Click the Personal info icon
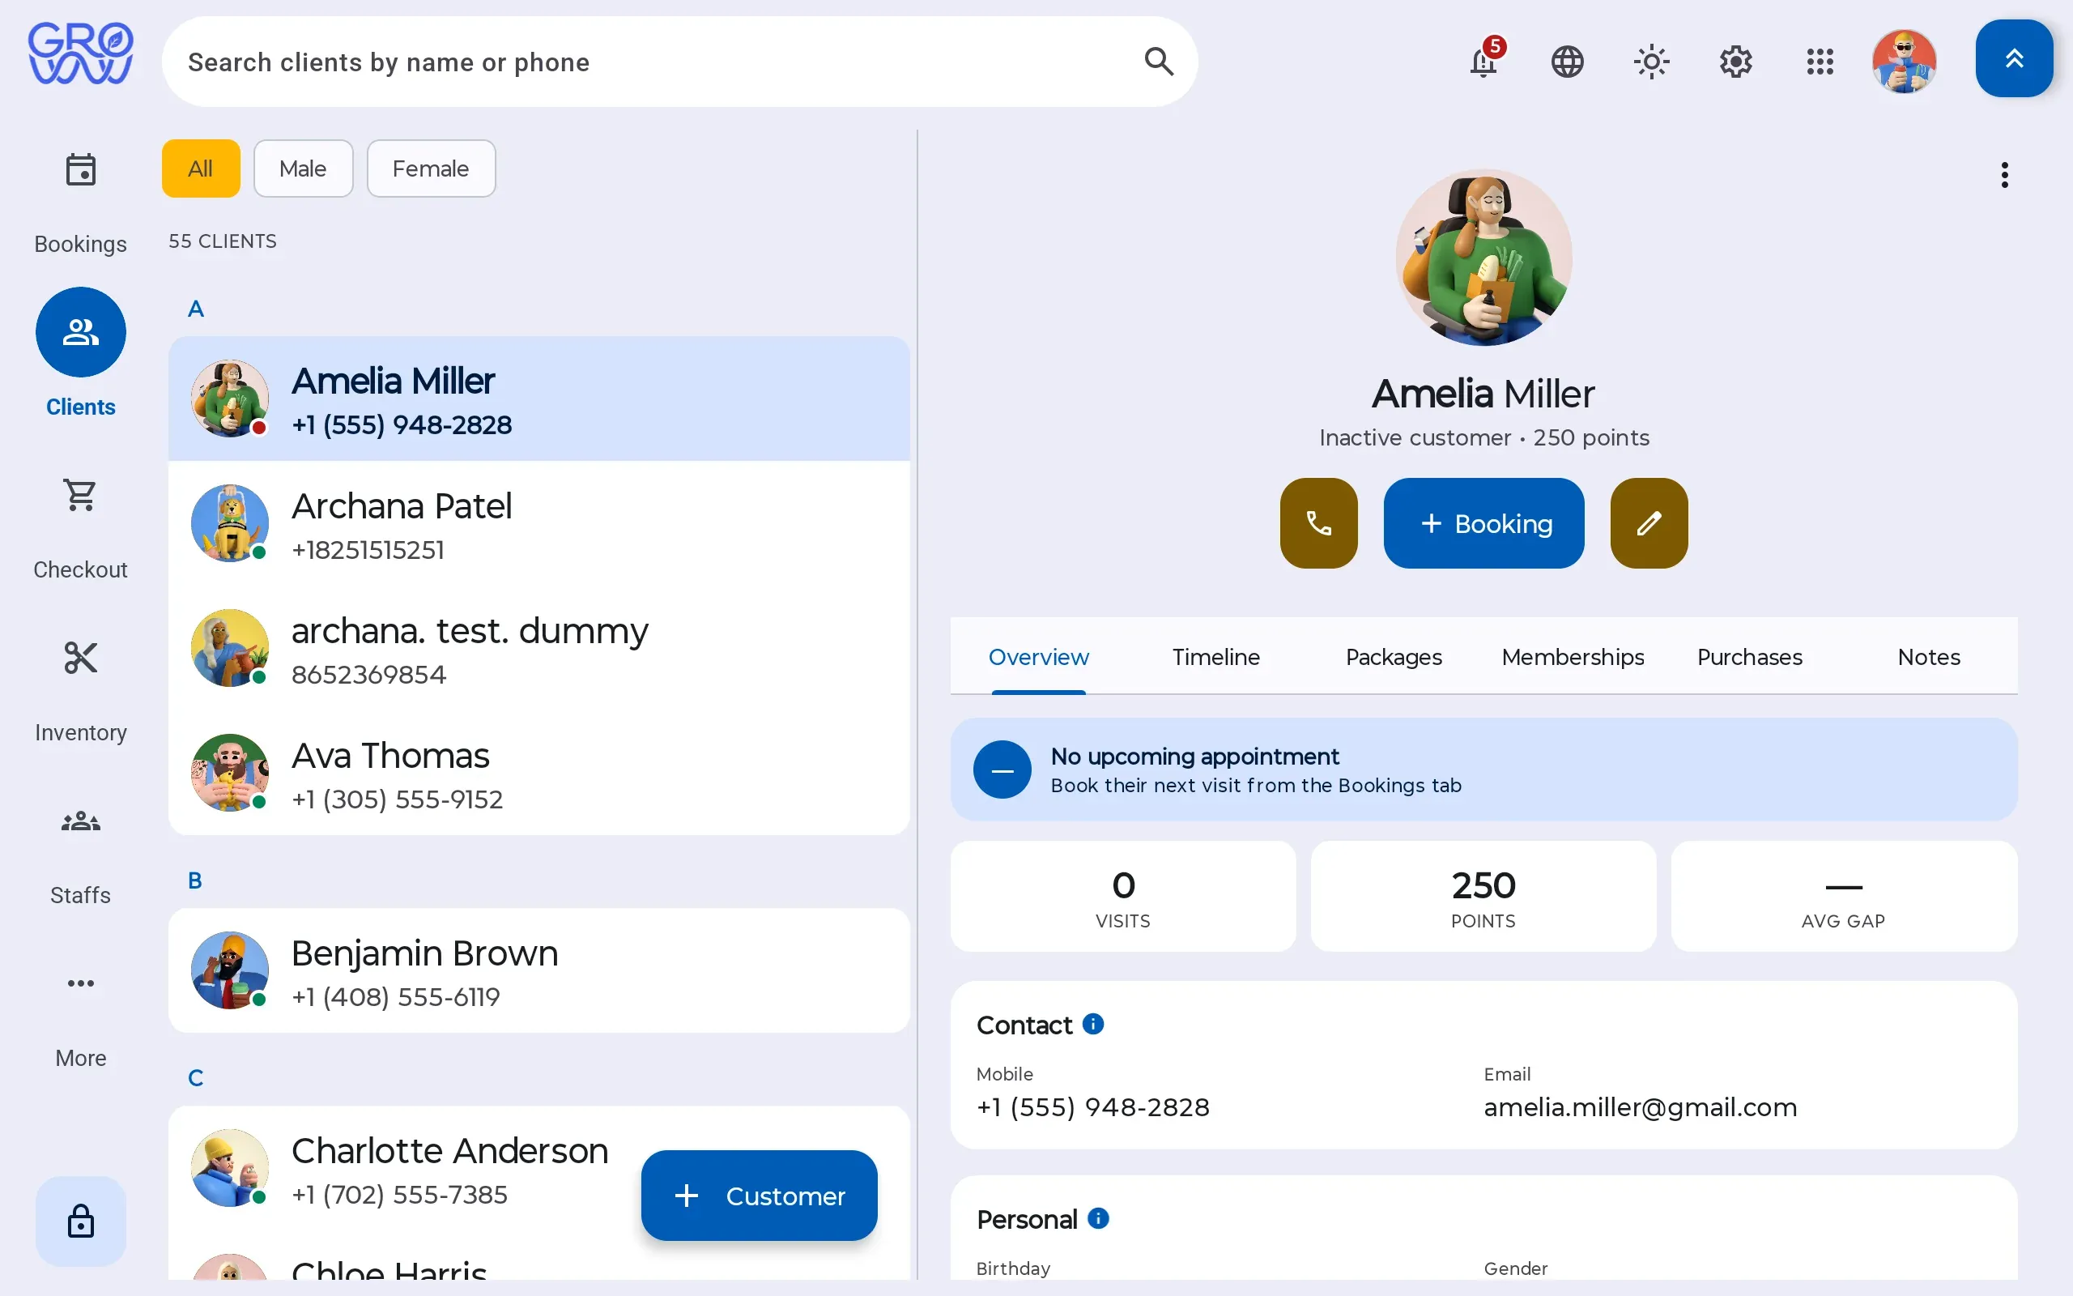The width and height of the screenshot is (2073, 1296). coord(1098,1219)
